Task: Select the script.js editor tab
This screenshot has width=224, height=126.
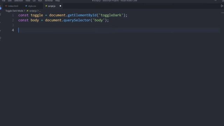Action: 52,6
